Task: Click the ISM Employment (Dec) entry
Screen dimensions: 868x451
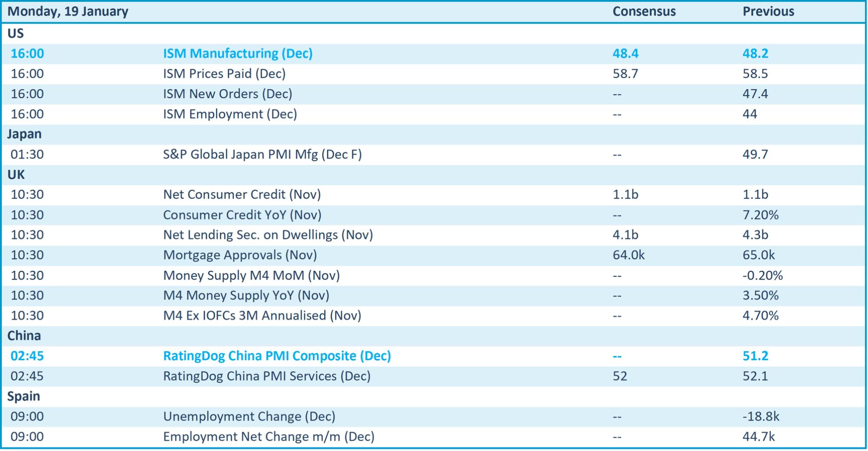Action: 230,114
